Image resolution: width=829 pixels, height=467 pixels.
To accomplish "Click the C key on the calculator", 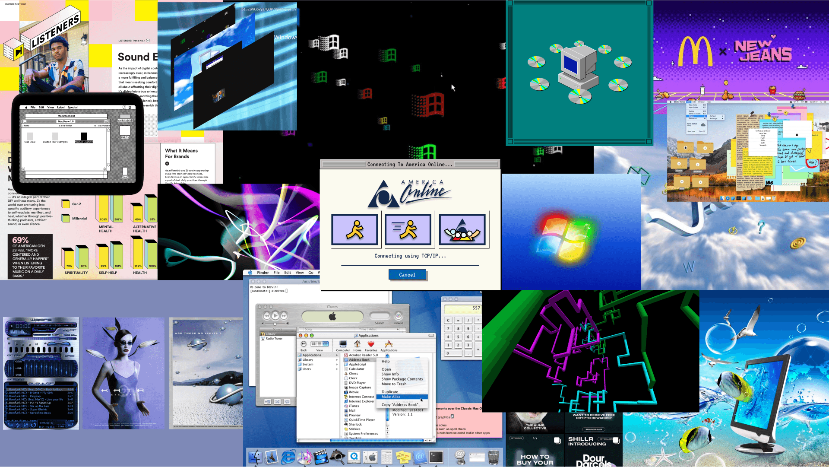I will tap(448, 320).
